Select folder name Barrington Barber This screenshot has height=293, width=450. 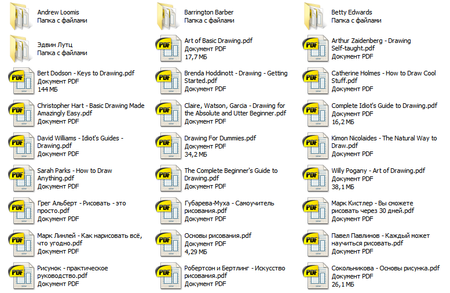pos(208,12)
